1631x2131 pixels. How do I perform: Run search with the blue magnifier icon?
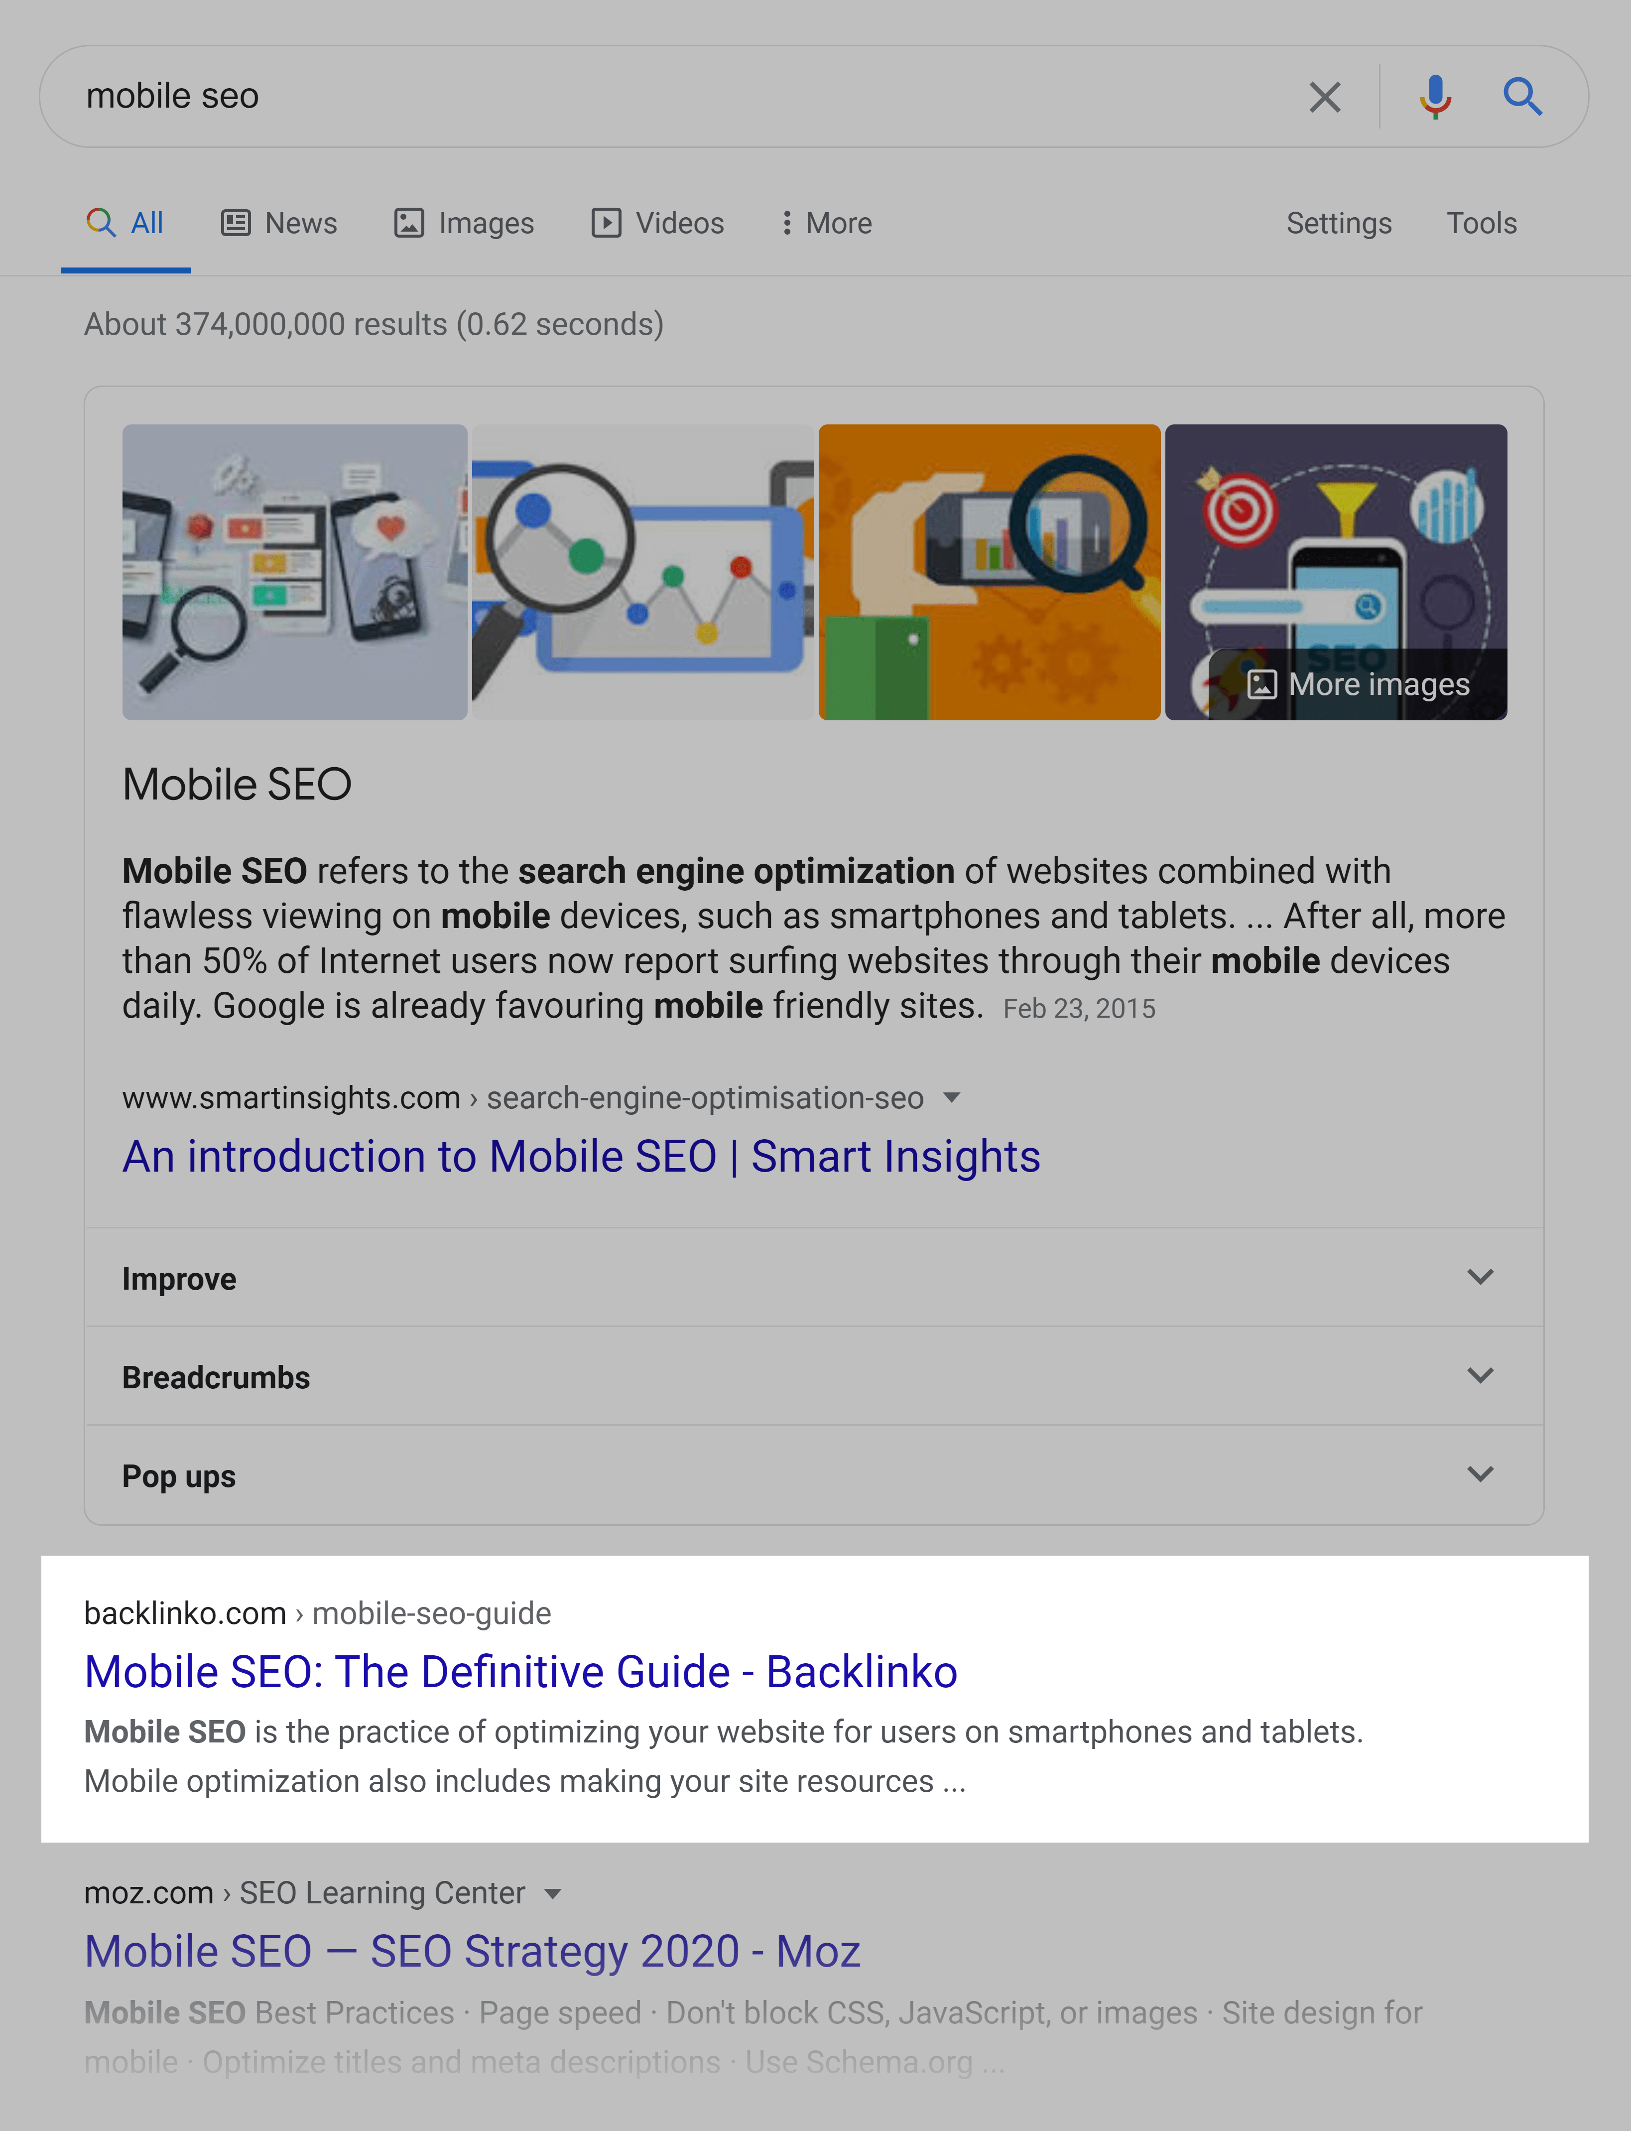[1522, 97]
